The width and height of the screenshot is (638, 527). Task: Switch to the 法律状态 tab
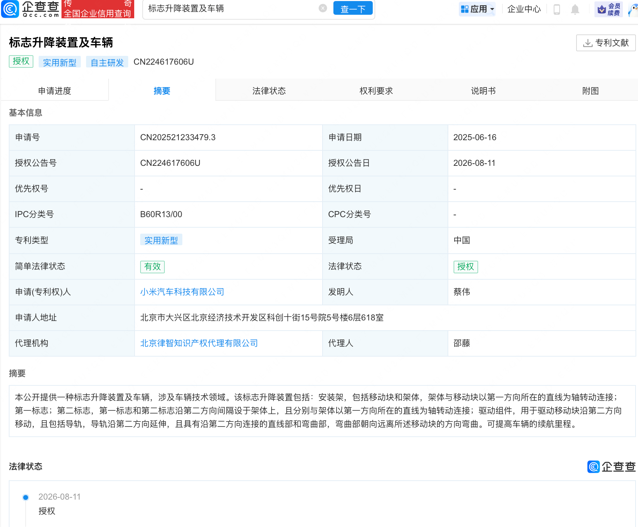pos(269,91)
